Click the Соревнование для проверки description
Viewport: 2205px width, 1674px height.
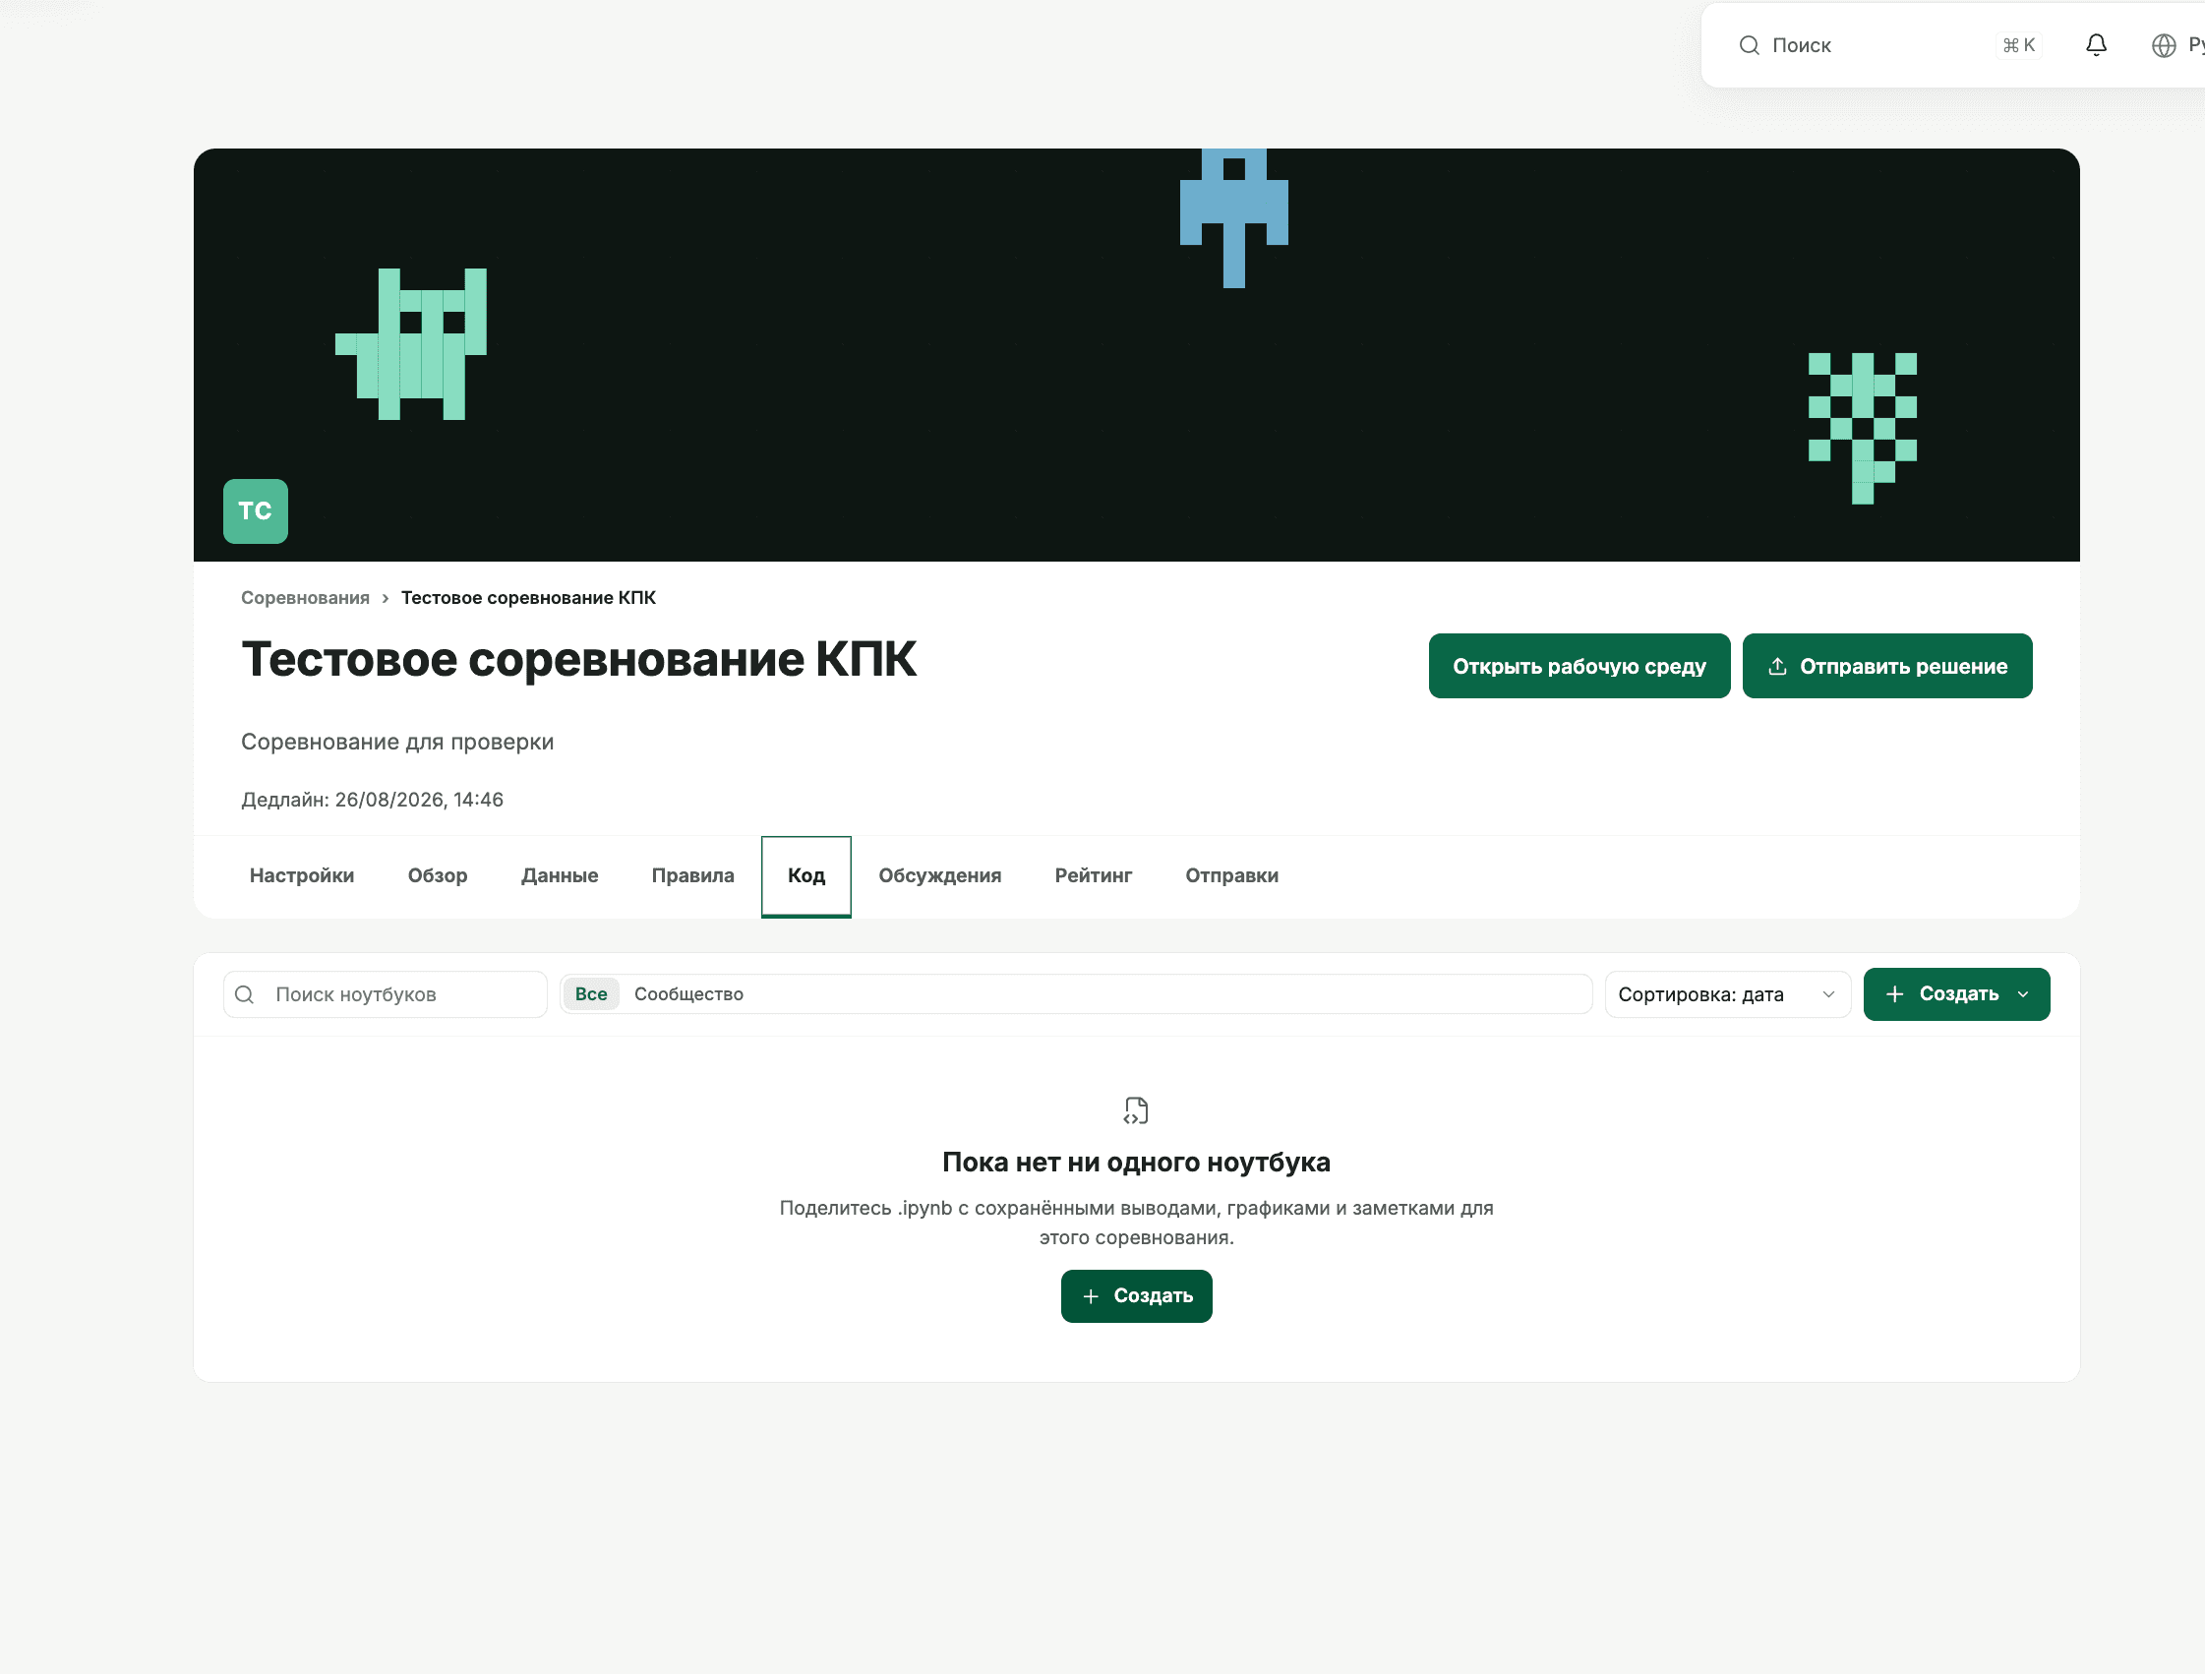coord(397,742)
